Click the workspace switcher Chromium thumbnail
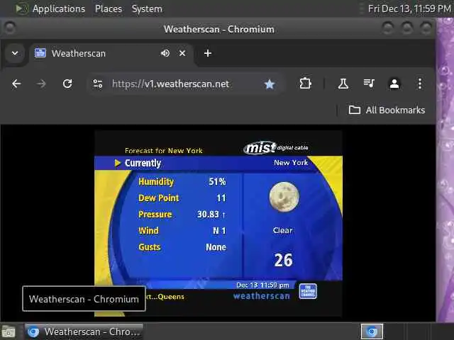This screenshot has width=454, height=340. click(372, 331)
